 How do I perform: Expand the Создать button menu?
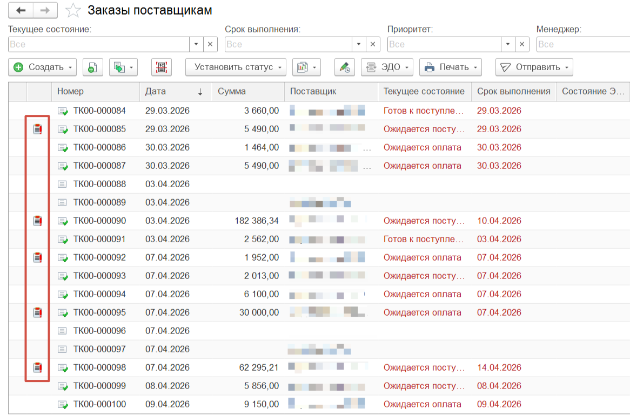pyautogui.click(x=70, y=67)
